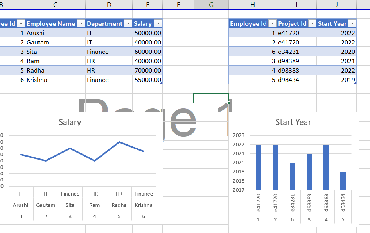Open filter for right table's Employee Id
Screen dimensions: 370x233
272,23
